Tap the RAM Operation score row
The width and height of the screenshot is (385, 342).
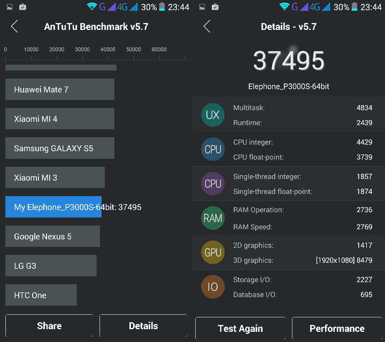click(303, 210)
